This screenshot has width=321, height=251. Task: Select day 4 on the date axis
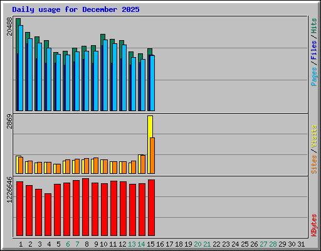(49, 244)
